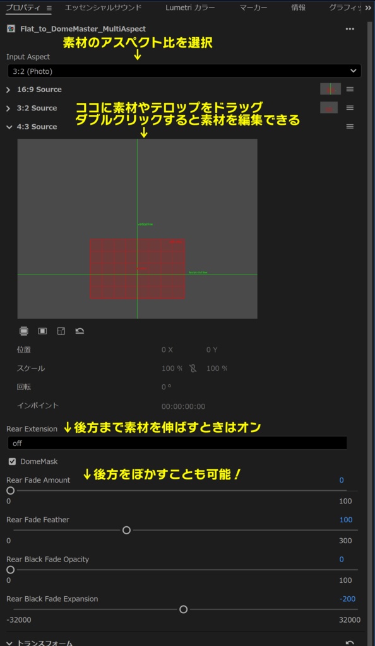Click the インポイント label

click(38, 406)
